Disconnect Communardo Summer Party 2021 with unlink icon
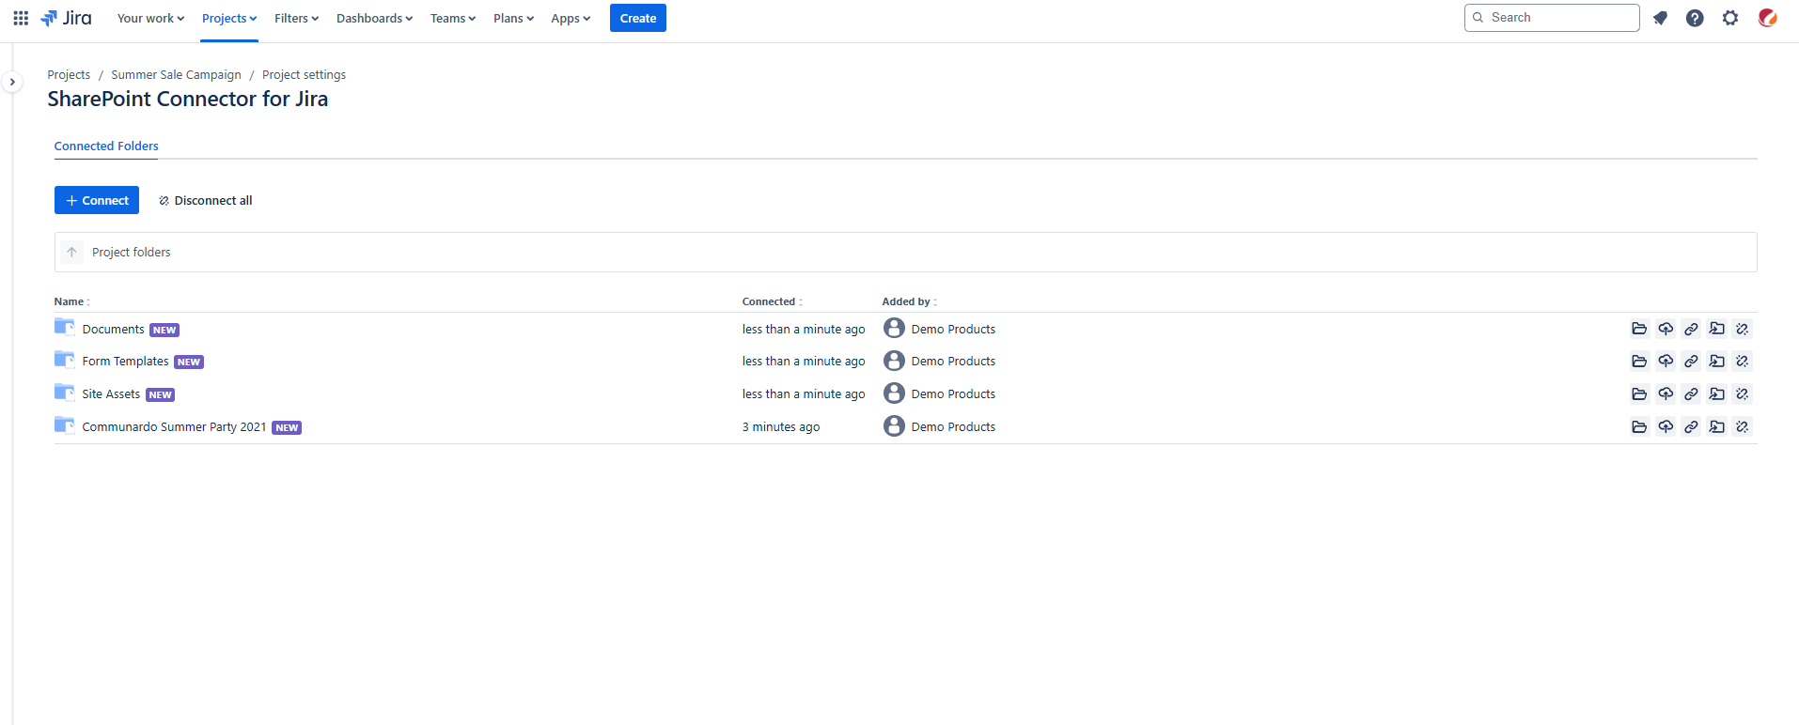1799x725 pixels. click(x=1742, y=427)
